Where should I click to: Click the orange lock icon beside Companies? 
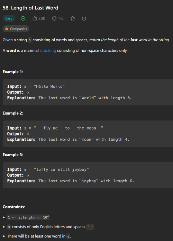[x=7, y=29]
